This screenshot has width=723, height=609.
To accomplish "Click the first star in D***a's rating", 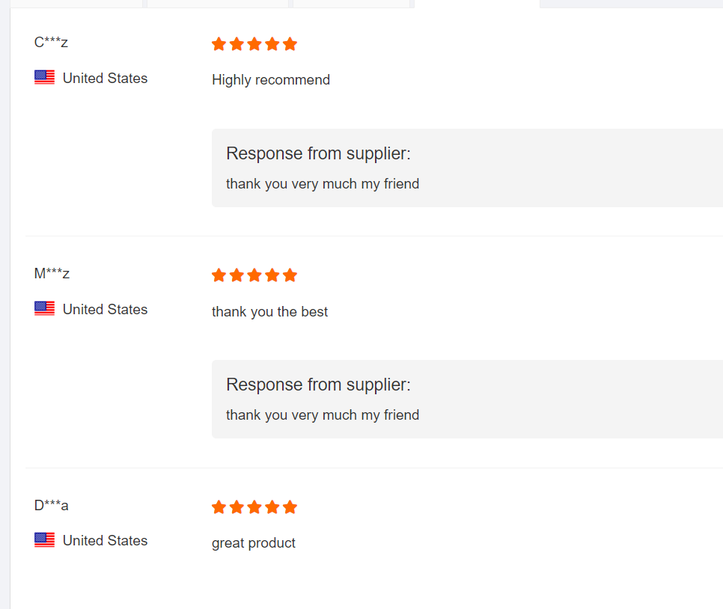I will click(219, 507).
